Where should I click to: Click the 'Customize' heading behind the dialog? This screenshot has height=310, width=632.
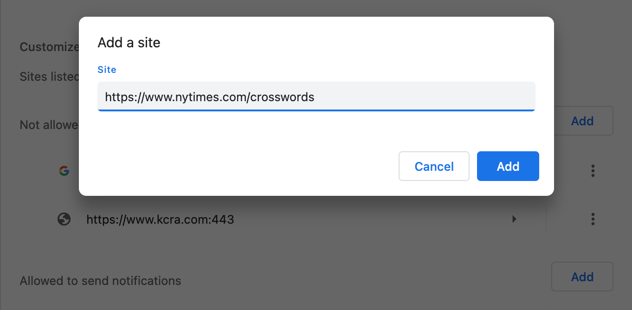click(49, 47)
